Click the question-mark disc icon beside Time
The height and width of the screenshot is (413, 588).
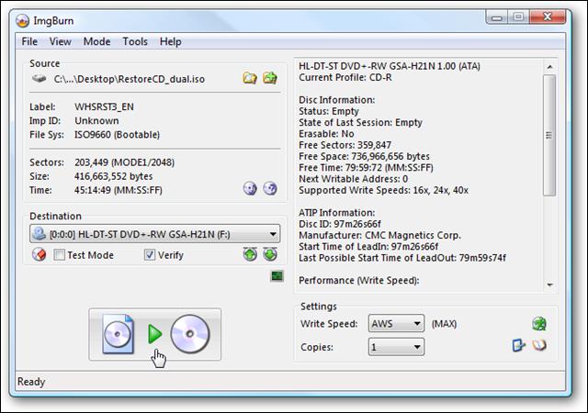270,188
